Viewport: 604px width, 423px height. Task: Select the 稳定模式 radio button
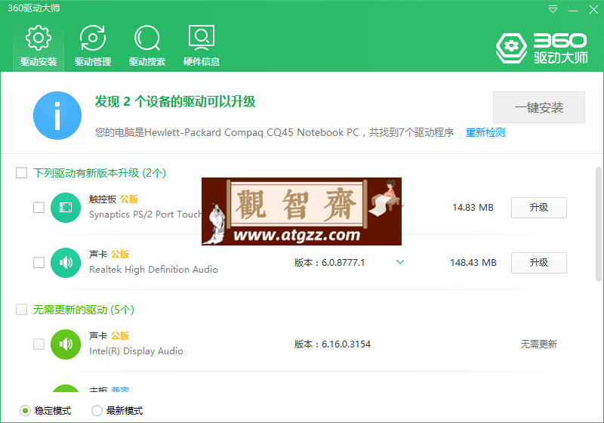25,411
